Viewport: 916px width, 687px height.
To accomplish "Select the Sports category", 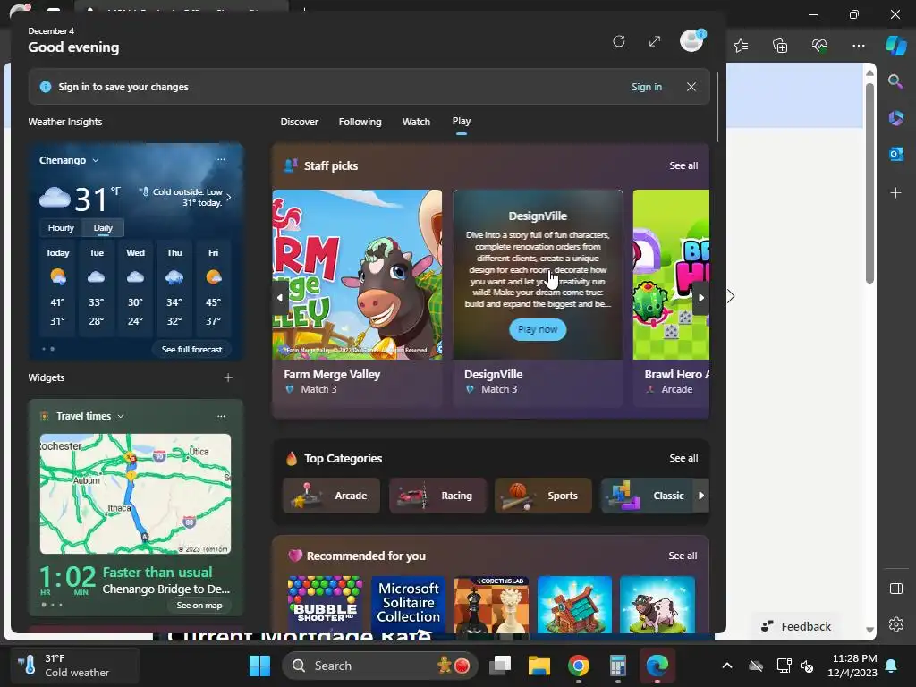I will [543, 496].
